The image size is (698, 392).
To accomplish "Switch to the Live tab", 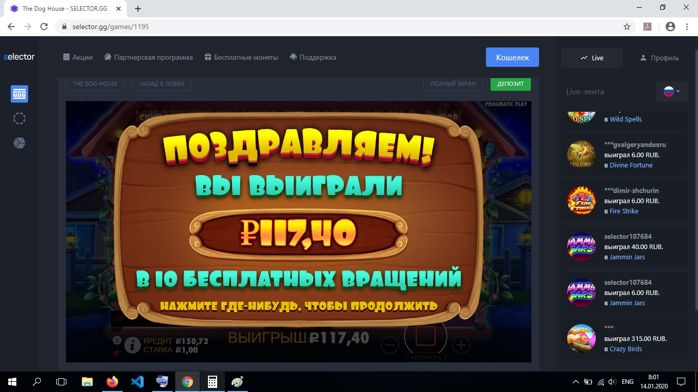I will pos(592,58).
